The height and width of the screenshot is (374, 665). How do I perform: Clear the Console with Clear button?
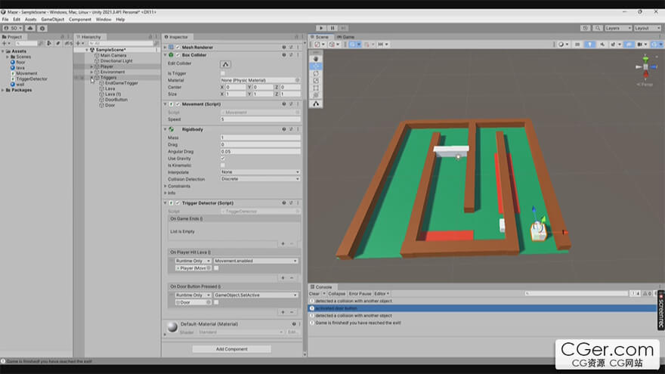point(314,294)
